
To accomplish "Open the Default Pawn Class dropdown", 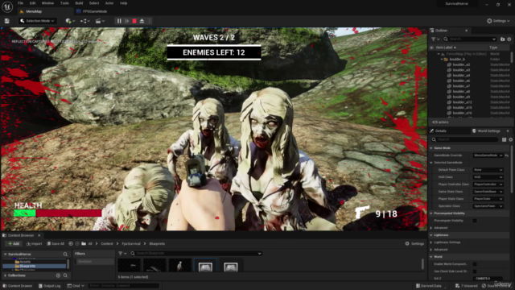I will coord(488,170).
